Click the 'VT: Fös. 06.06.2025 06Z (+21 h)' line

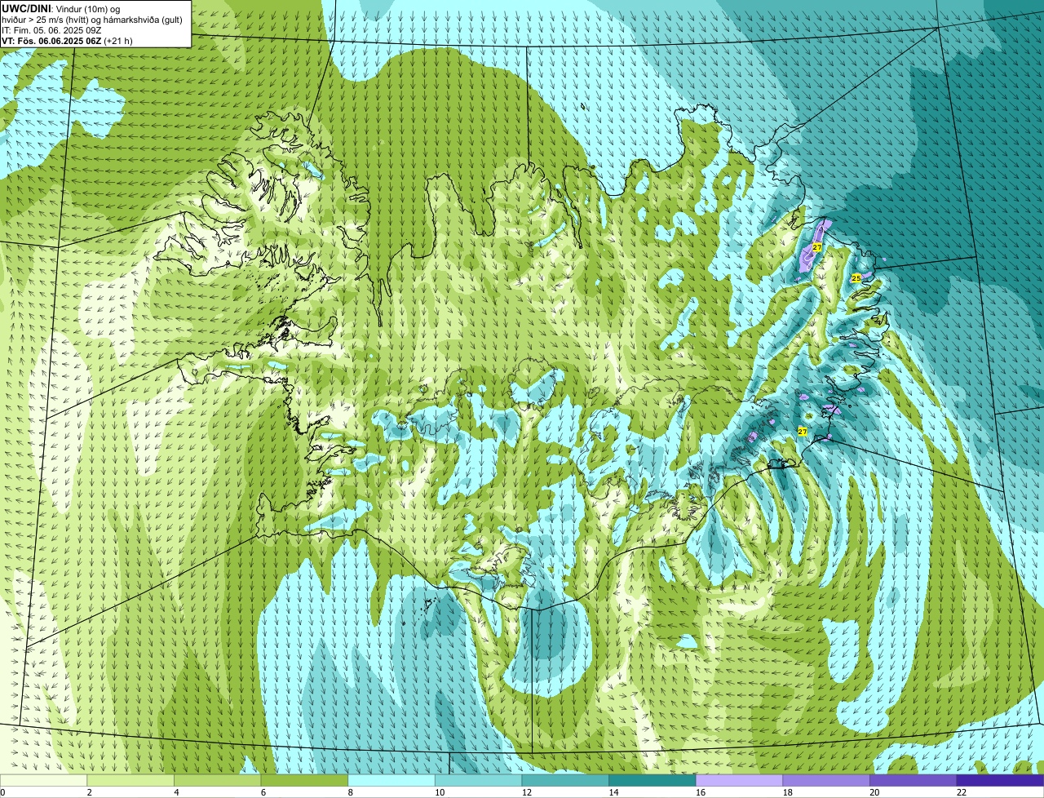point(67,40)
